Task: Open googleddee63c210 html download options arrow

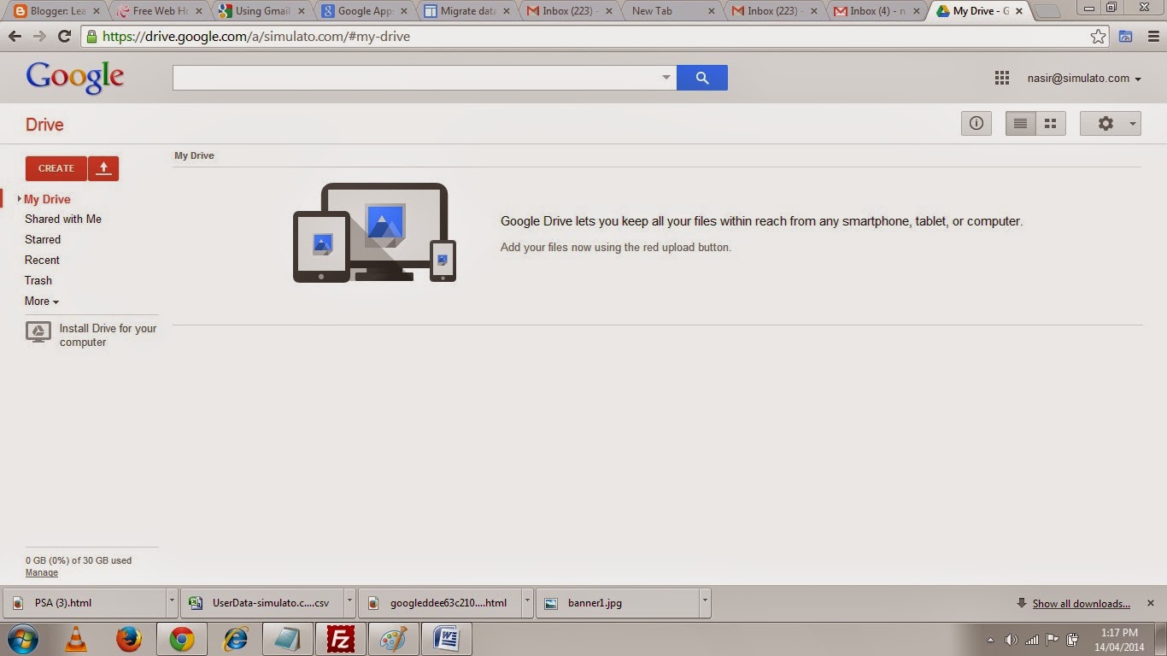Action: click(x=527, y=602)
